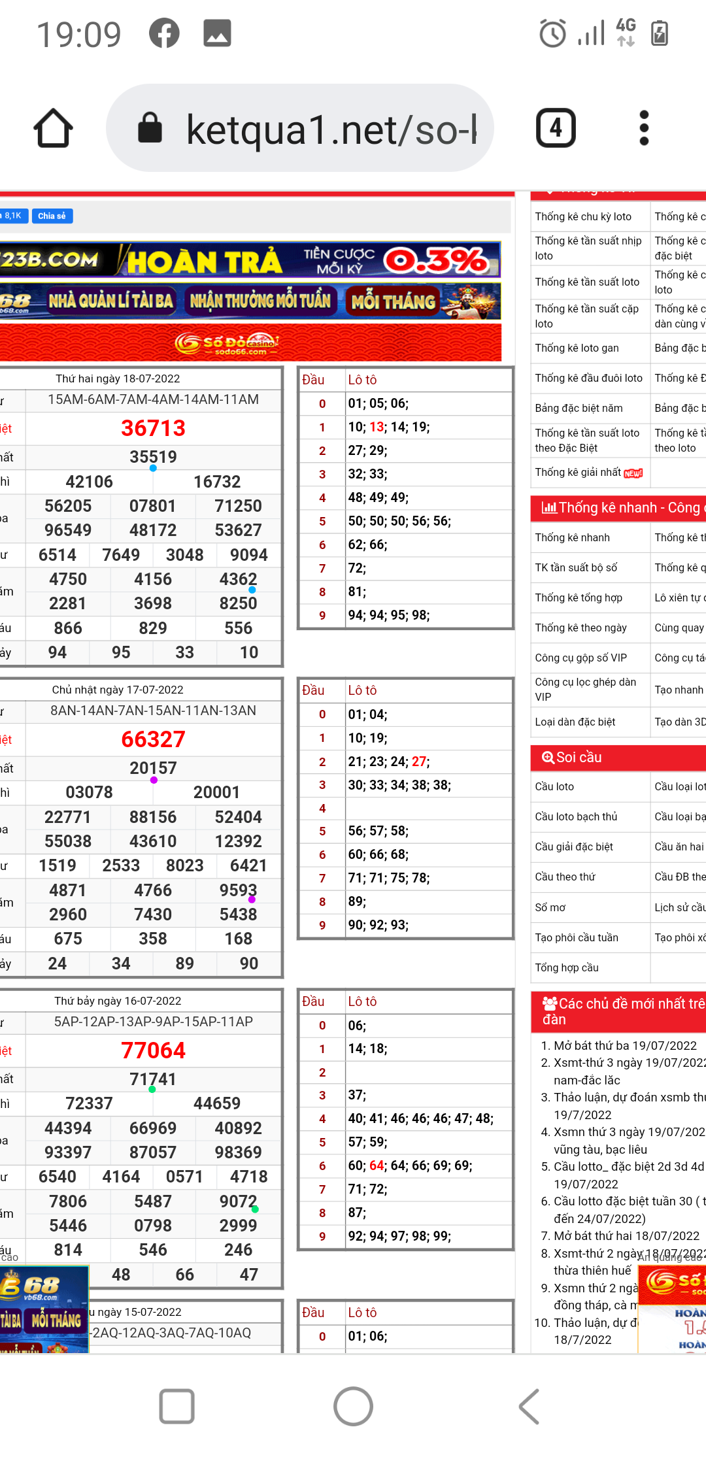This screenshot has width=706, height=1459.
Task: Open topic Mở bát thứ ba 19/07/2022
Action: 625,1045
